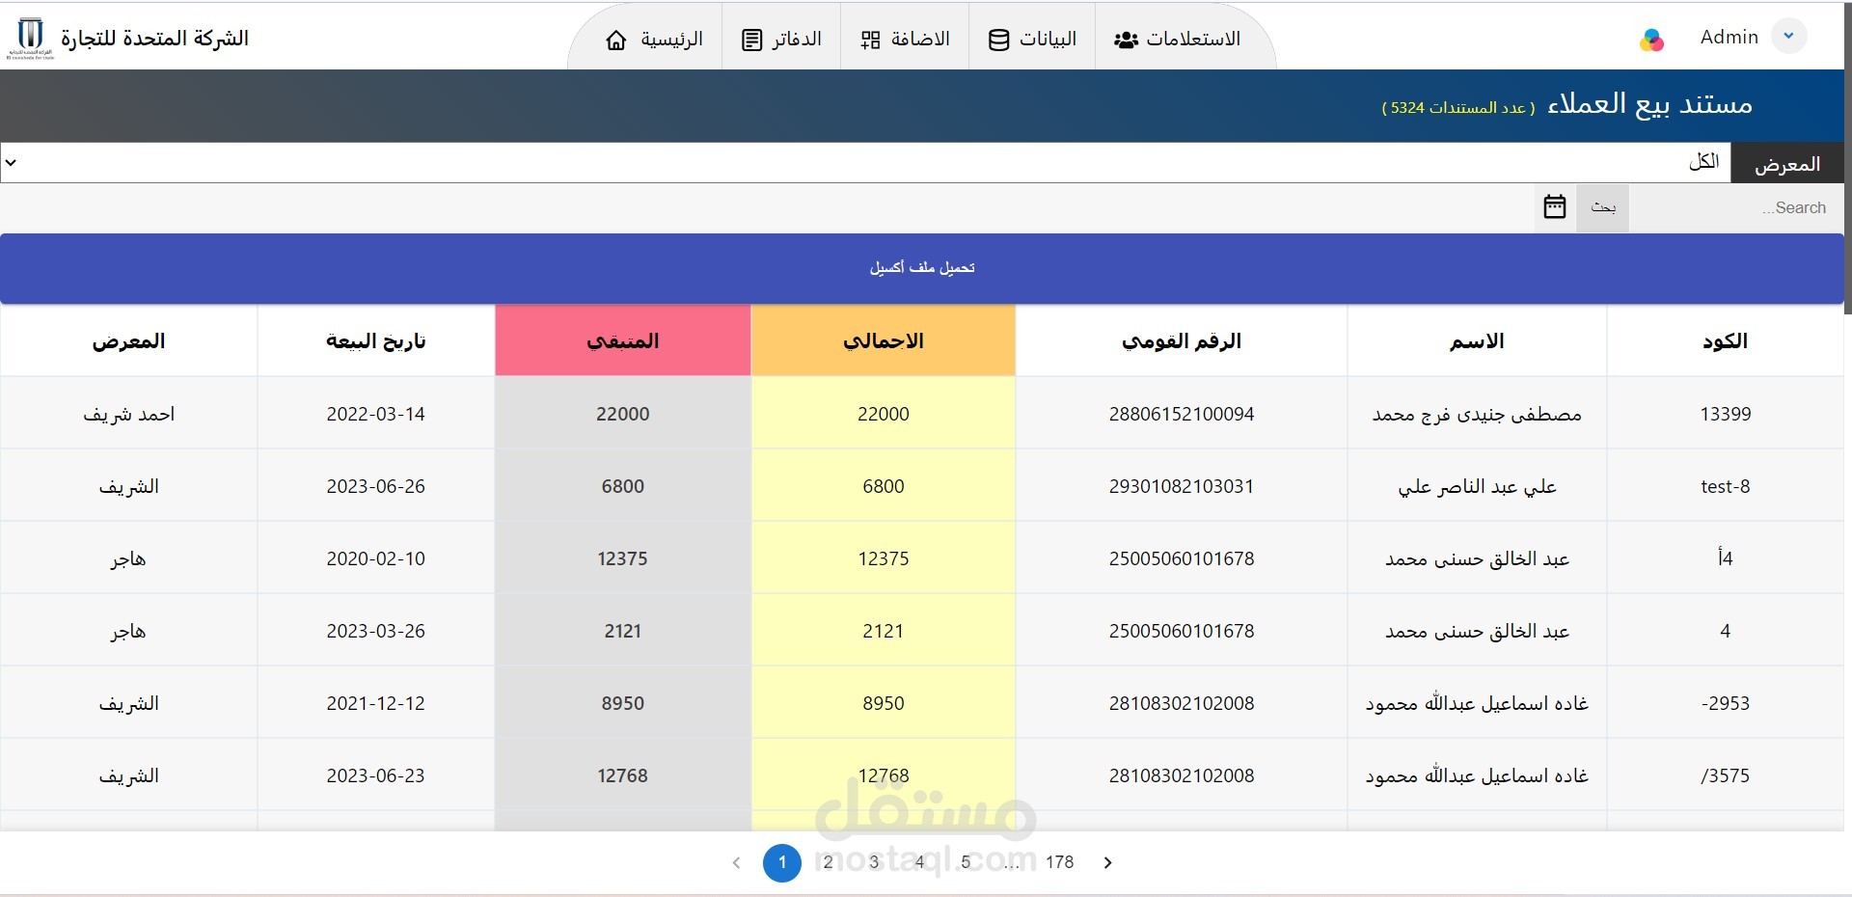The image size is (1852, 897).
Task: Click the المعرض table column header
Action: (128, 341)
